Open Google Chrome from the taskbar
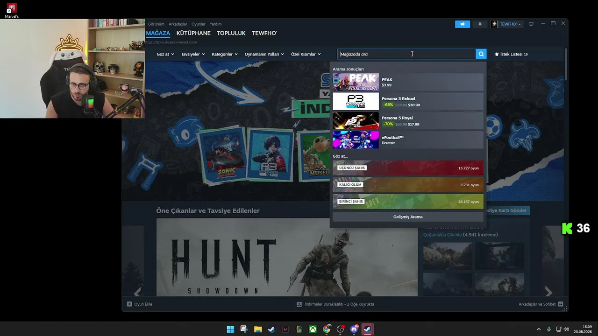 tap(327, 329)
